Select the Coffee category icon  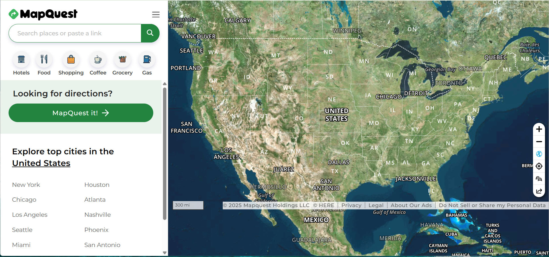(98, 60)
